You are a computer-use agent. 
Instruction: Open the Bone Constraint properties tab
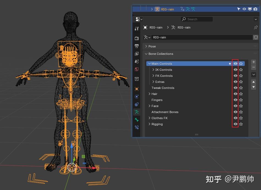point(137,127)
